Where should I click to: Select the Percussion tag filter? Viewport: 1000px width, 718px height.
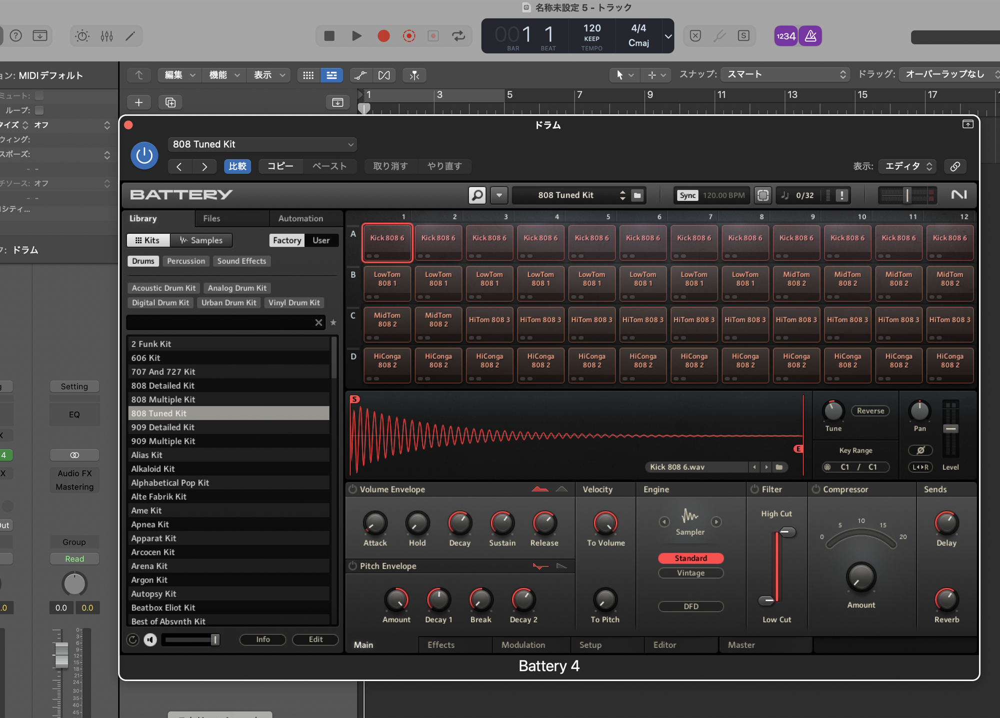click(186, 261)
